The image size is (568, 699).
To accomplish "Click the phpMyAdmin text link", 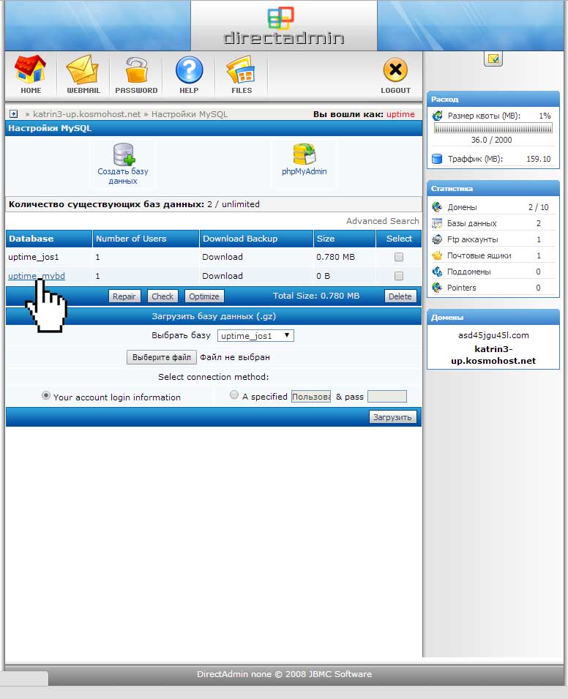I will coord(304,171).
